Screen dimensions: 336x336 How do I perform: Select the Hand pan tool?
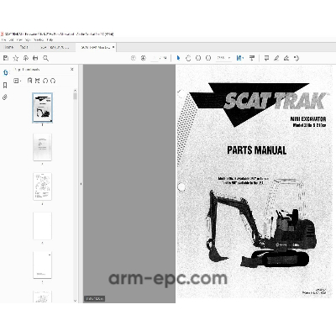point(188,58)
